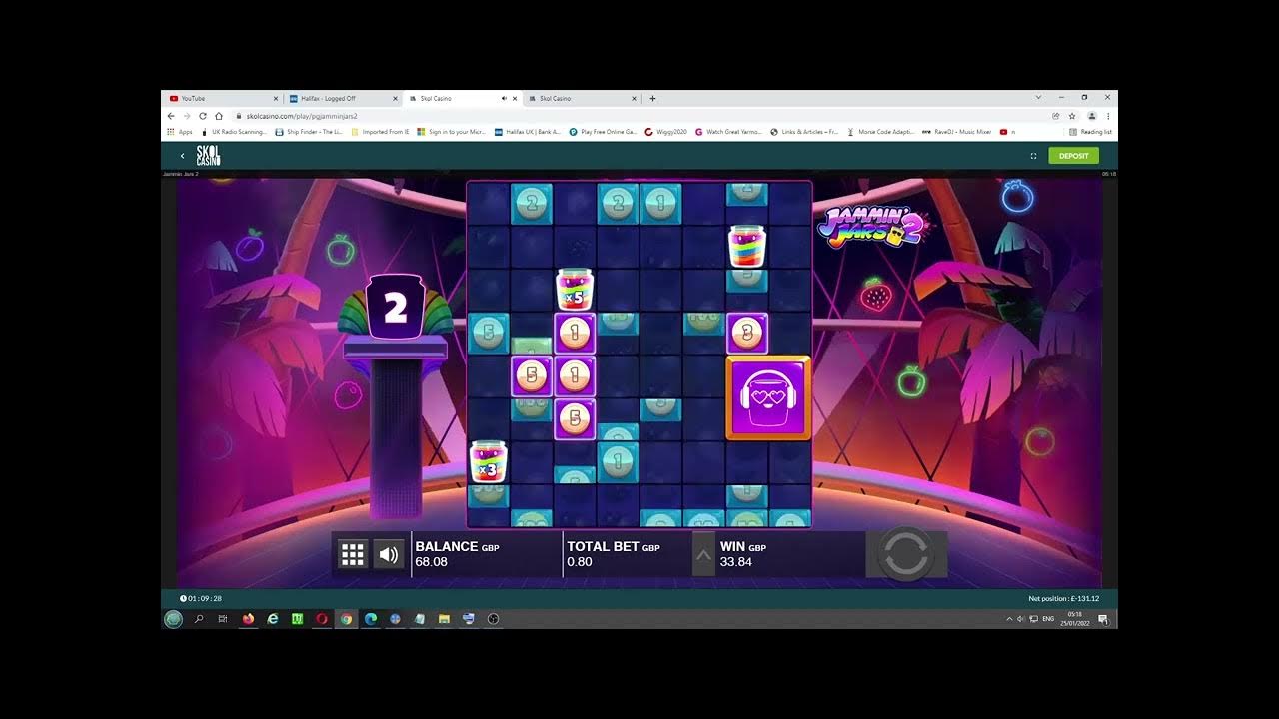Click the Net position £-131.12 text
The width and height of the screenshot is (1279, 719).
point(1064,598)
